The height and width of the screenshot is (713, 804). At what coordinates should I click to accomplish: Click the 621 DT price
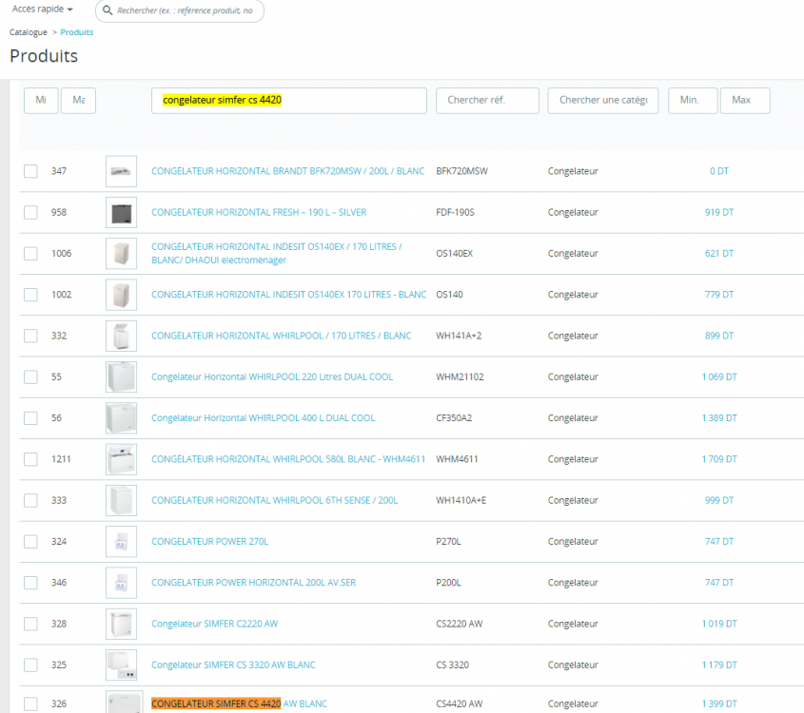pos(719,254)
